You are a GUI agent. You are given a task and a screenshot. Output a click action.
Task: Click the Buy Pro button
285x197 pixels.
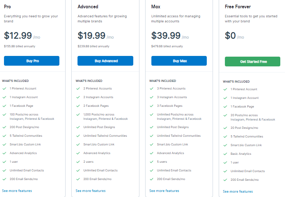[32, 61]
